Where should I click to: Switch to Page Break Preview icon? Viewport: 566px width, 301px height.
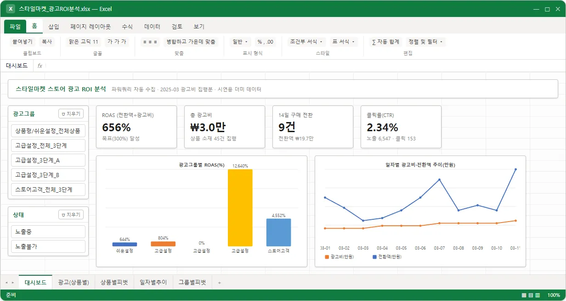pyautogui.click(x=538, y=295)
